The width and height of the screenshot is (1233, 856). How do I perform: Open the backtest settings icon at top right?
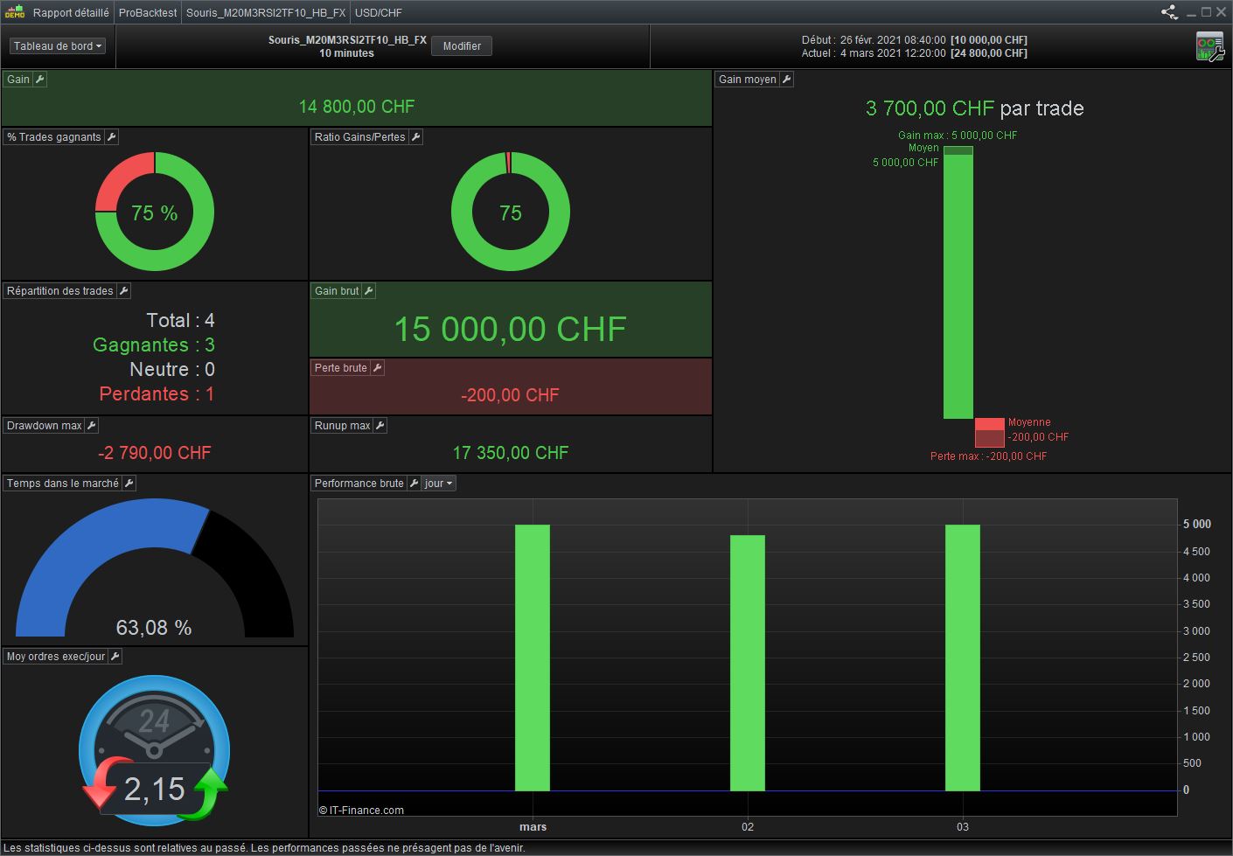[1210, 46]
